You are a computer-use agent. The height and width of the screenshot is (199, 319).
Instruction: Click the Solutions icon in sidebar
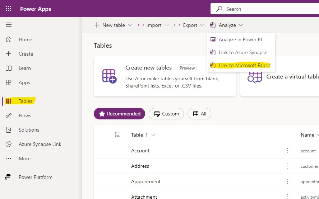tap(9, 130)
